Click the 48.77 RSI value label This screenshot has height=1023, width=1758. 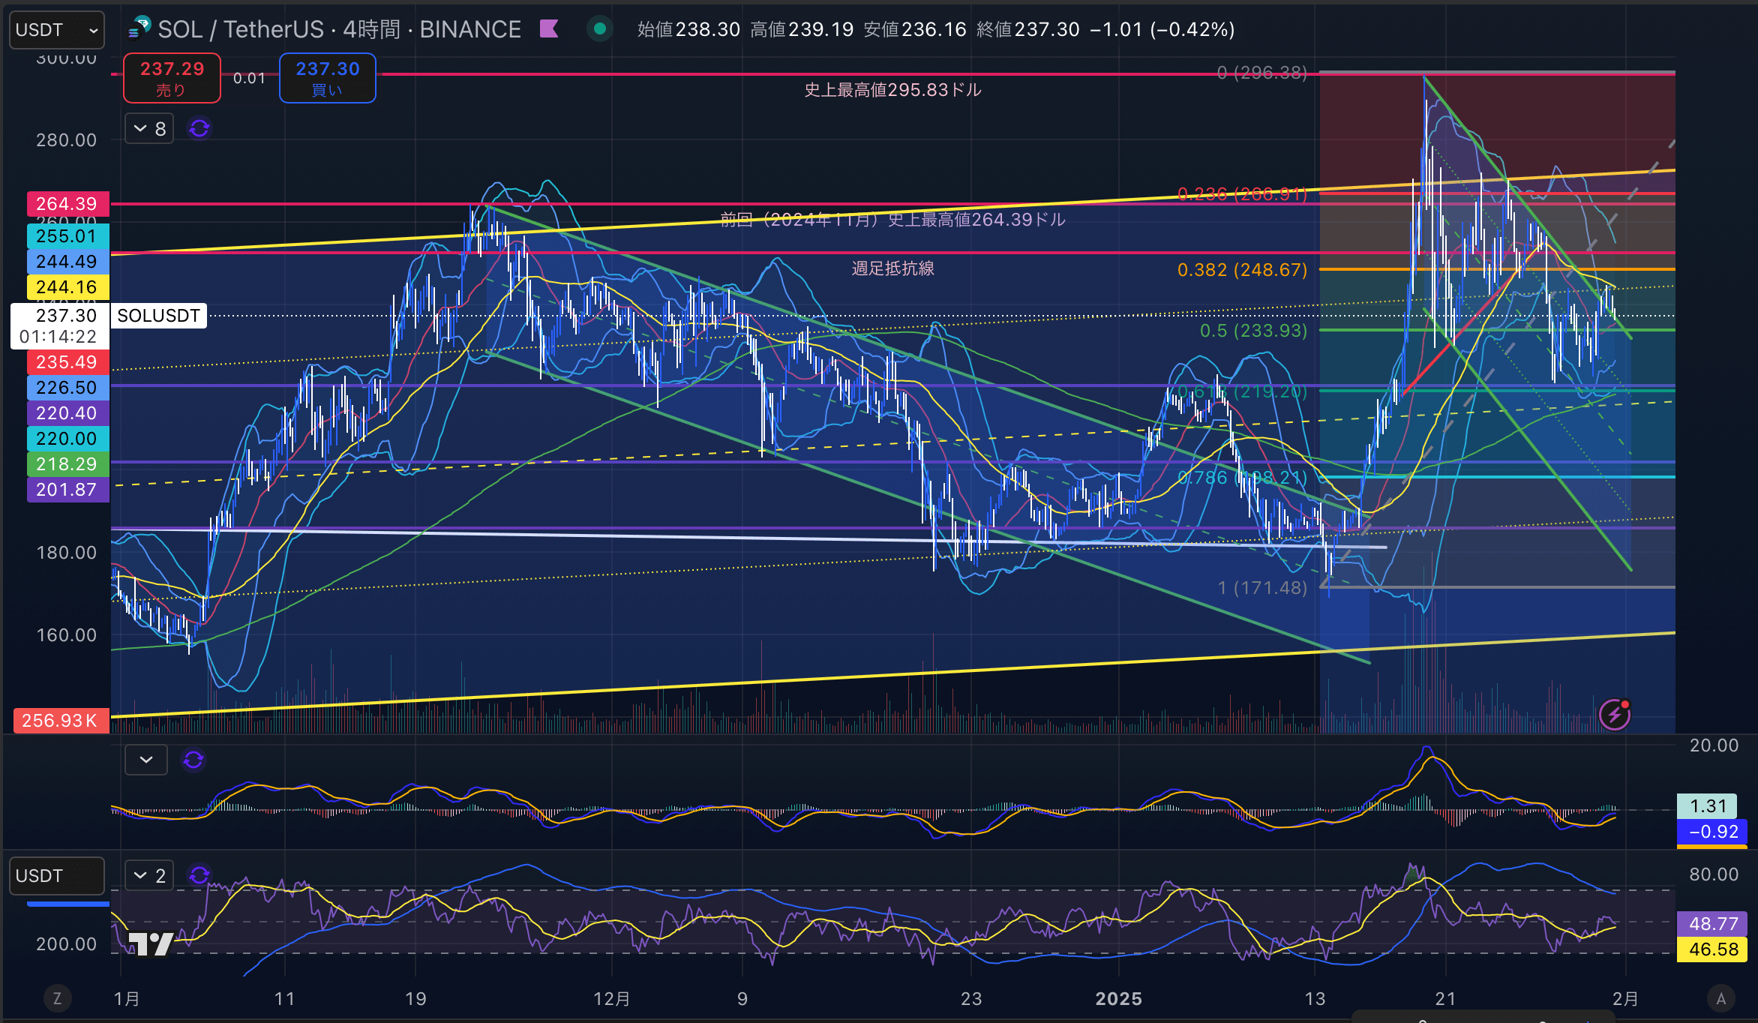click(x=1712, y=924)
